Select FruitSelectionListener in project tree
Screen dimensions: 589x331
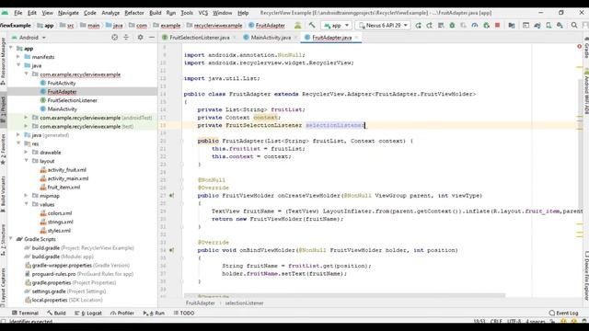click(x=72, y=100)
